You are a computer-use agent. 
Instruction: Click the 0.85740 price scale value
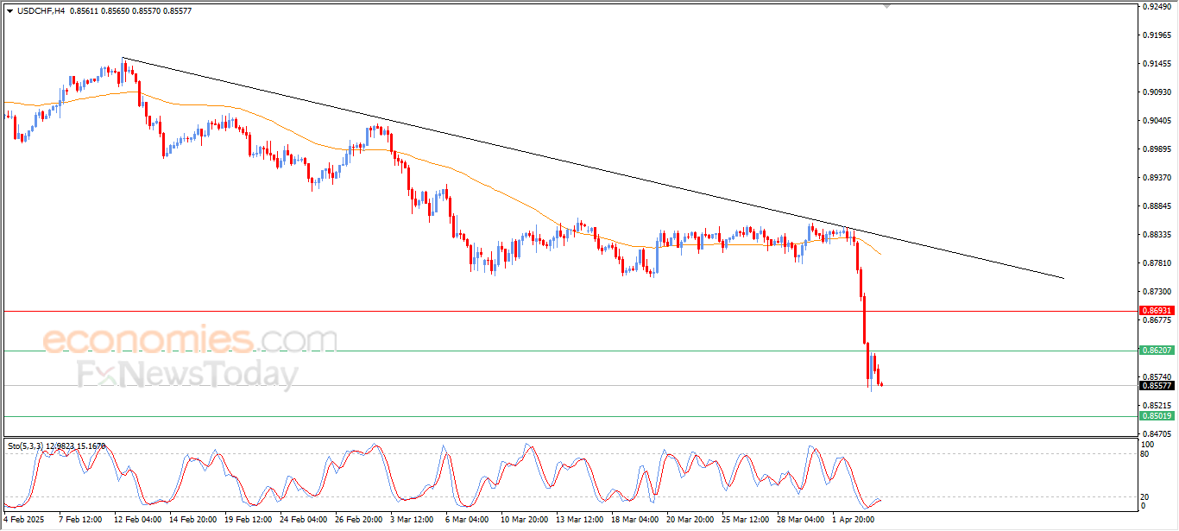1157,377
